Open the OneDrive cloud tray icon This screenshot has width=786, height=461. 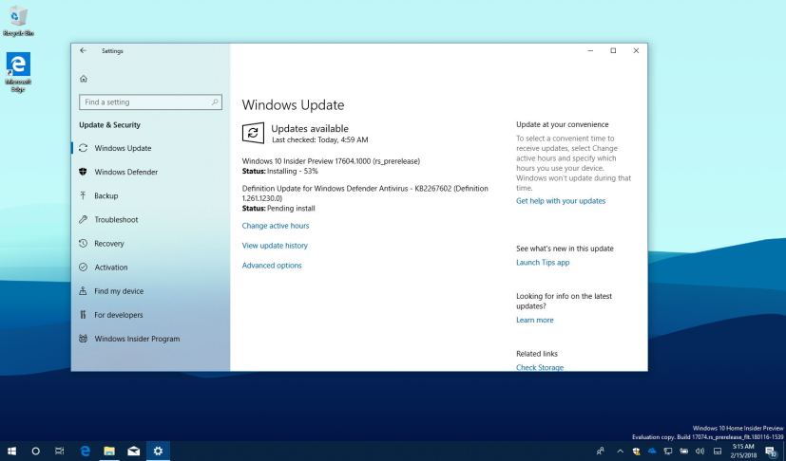(x=652, y=451)
